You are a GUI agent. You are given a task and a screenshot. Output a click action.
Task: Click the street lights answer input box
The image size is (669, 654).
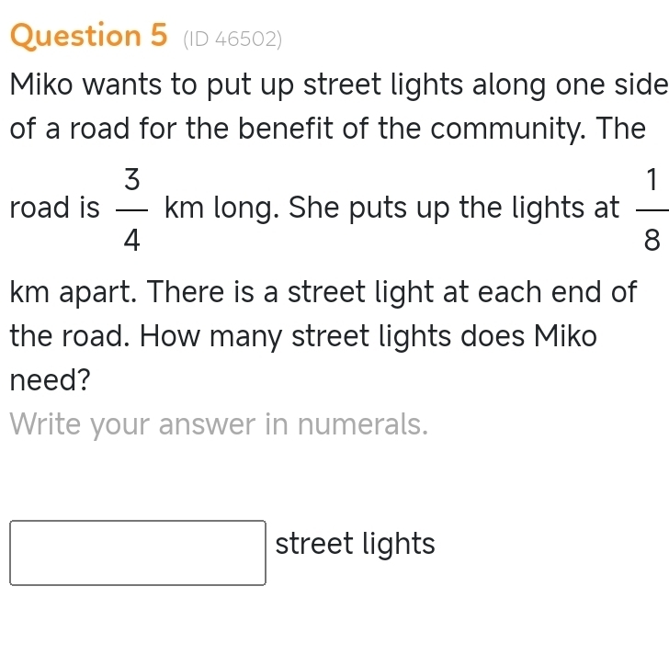[138, 552]
